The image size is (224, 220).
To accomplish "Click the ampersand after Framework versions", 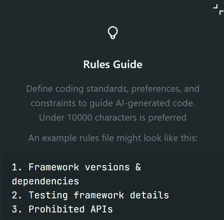I will (138, 167).
